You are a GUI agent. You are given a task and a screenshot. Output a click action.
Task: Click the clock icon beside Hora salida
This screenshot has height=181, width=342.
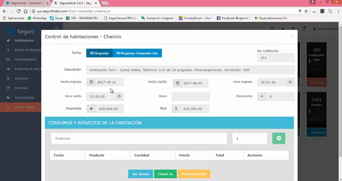click(x=119, y=96)
